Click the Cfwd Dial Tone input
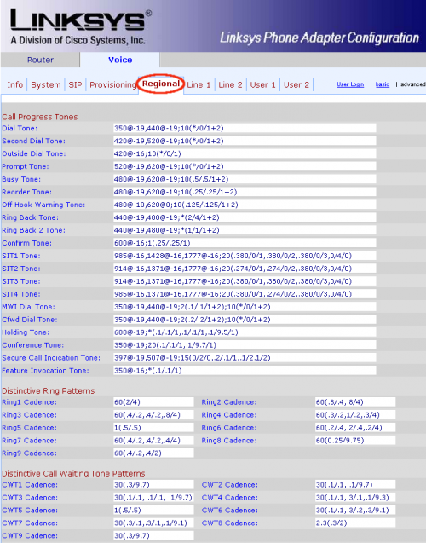The width and height of the screenshot is (426, 543). [x=245, y=320]
